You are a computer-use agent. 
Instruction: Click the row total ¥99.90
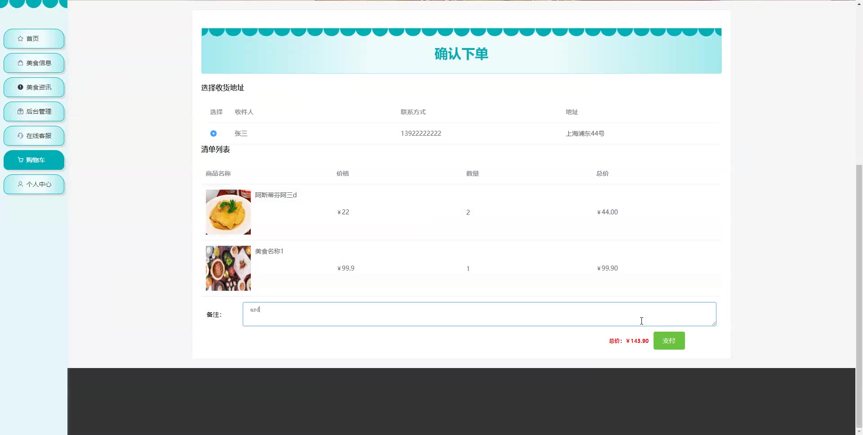[607, 268]
